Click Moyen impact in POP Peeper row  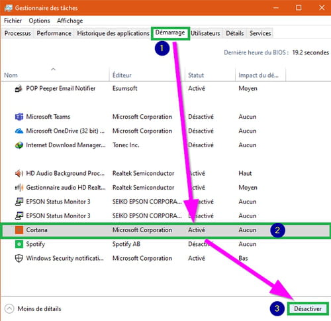pos(248,89)
